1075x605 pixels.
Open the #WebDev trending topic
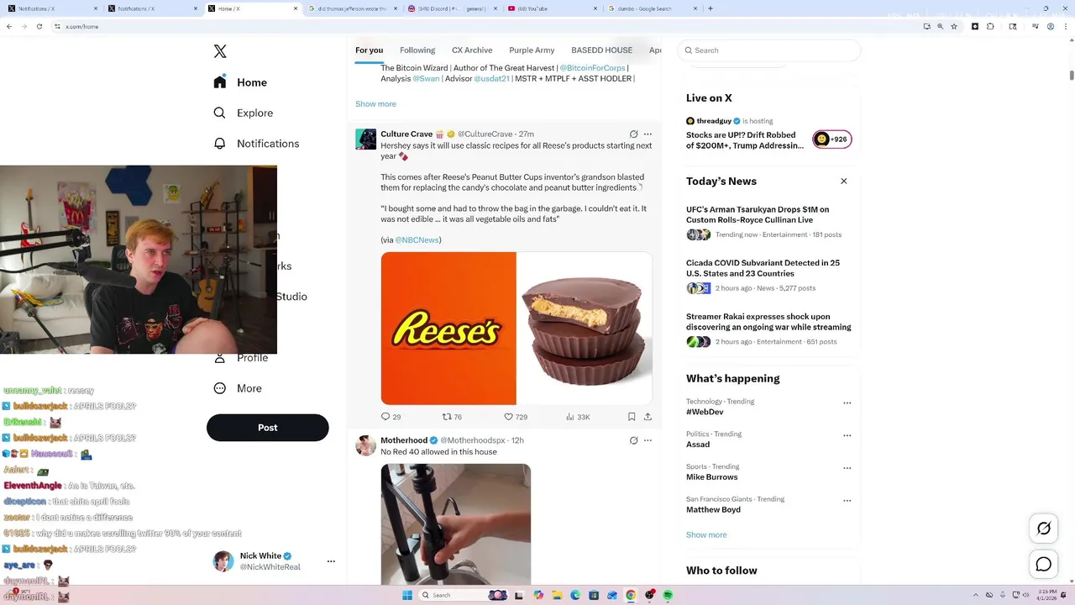pos(705,412)
